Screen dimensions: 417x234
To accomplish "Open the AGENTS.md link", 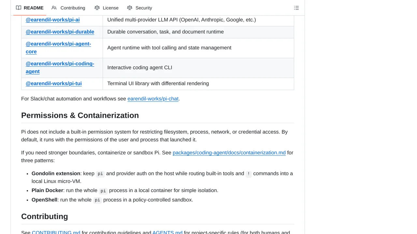I will tap(167, 232).
